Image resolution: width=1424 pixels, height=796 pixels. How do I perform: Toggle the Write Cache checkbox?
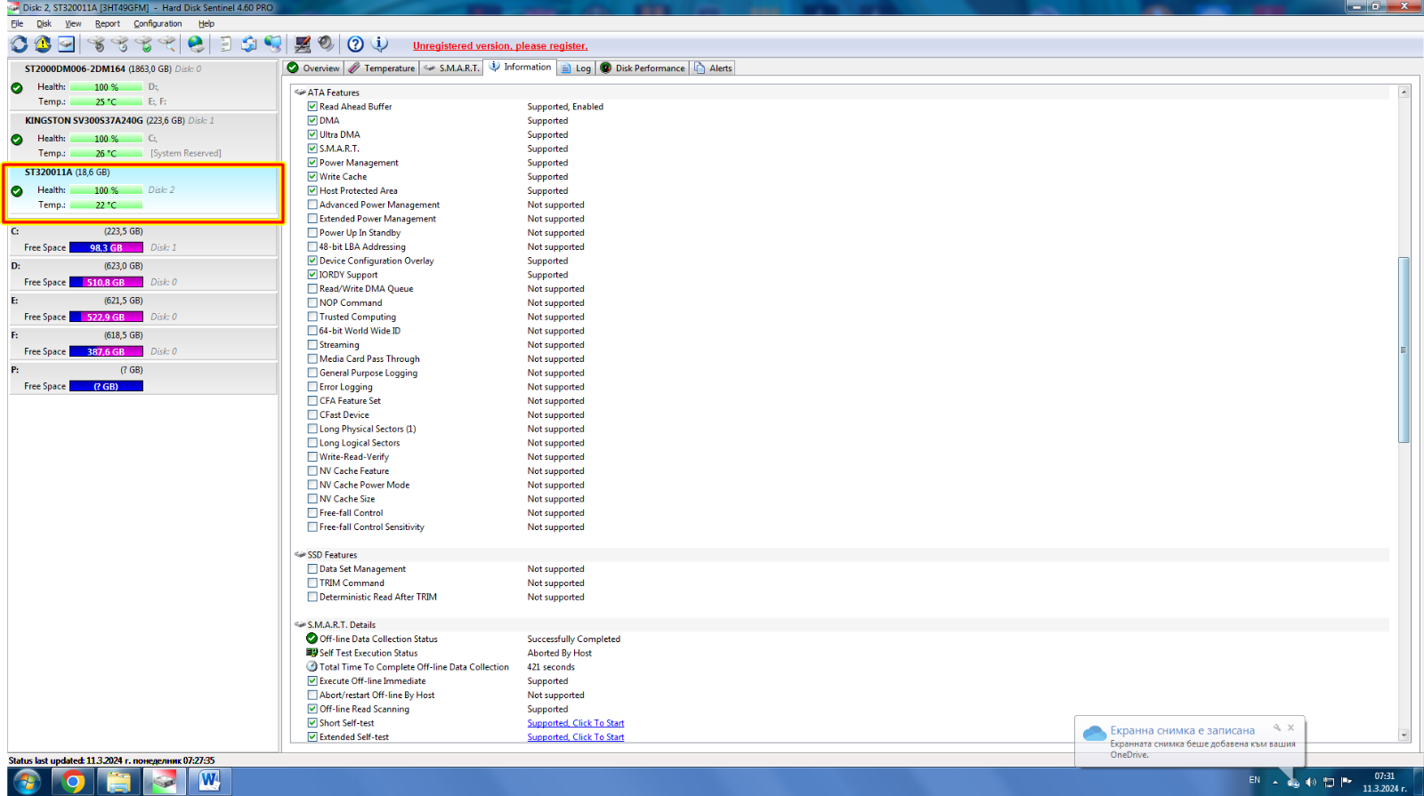[x=312, y=177]
